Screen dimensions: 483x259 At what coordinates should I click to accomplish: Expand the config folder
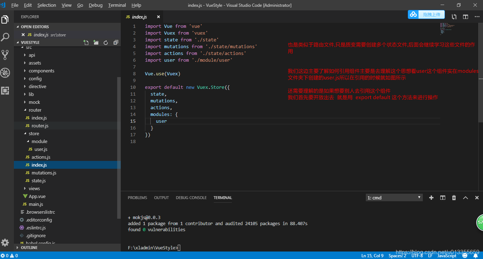tap(67, 78)
